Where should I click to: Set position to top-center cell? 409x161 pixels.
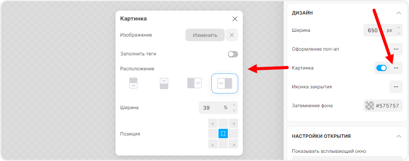pos(223,123)
